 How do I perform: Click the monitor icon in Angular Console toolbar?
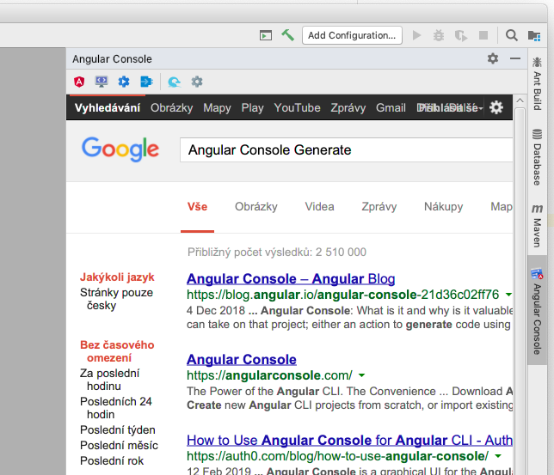[102, 82]
